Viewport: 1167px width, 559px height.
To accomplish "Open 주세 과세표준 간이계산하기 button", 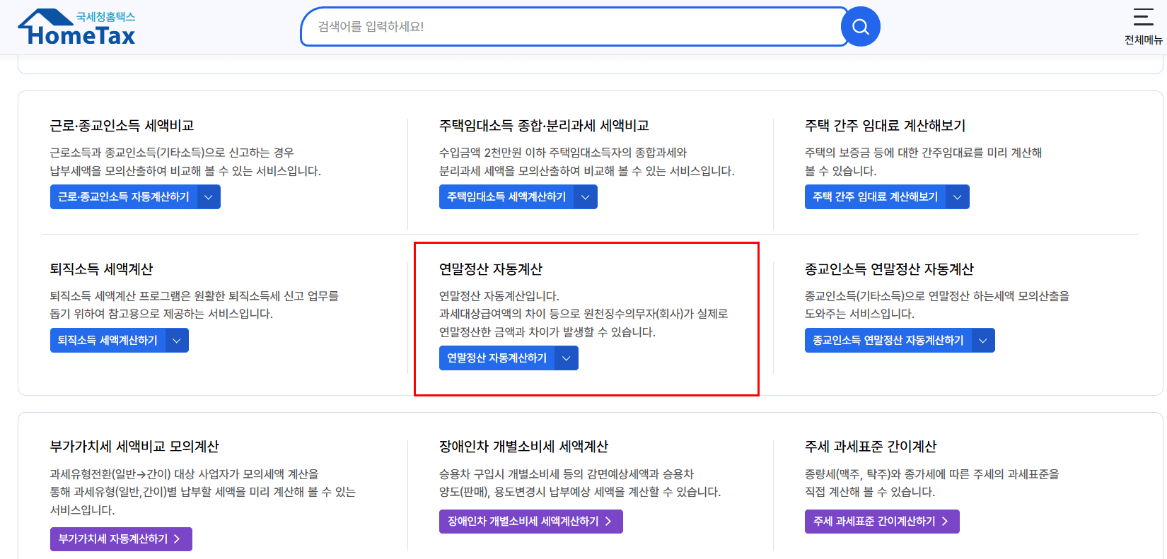I will point(882,522).
